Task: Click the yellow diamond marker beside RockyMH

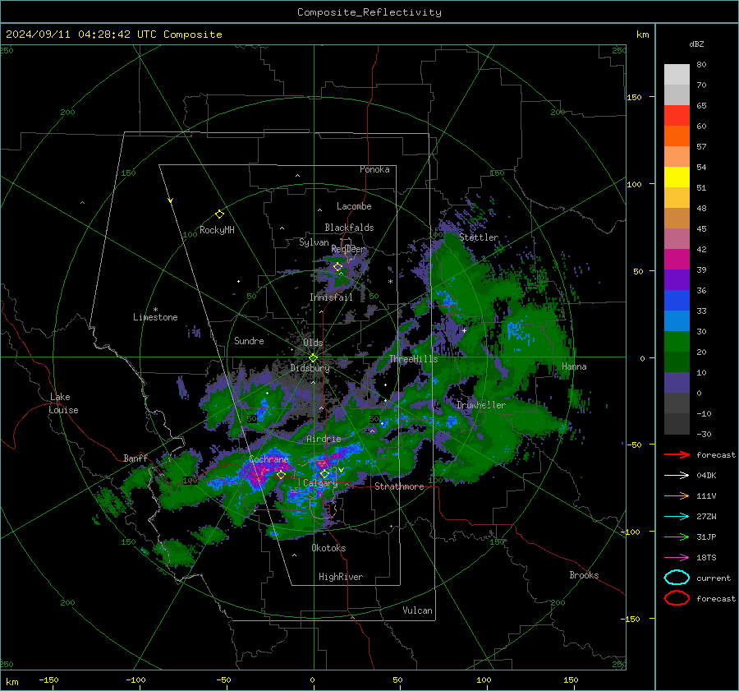Action: point(219,214)
